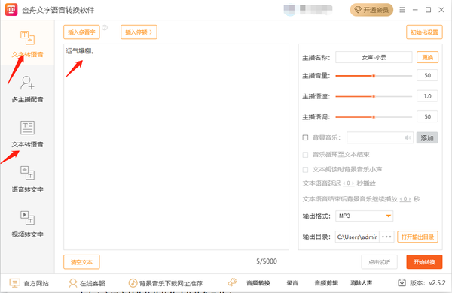Open 背景音乐下载网址推荐 link
The height and width of the screenshot is (293, 452).
tap(166, 283)
